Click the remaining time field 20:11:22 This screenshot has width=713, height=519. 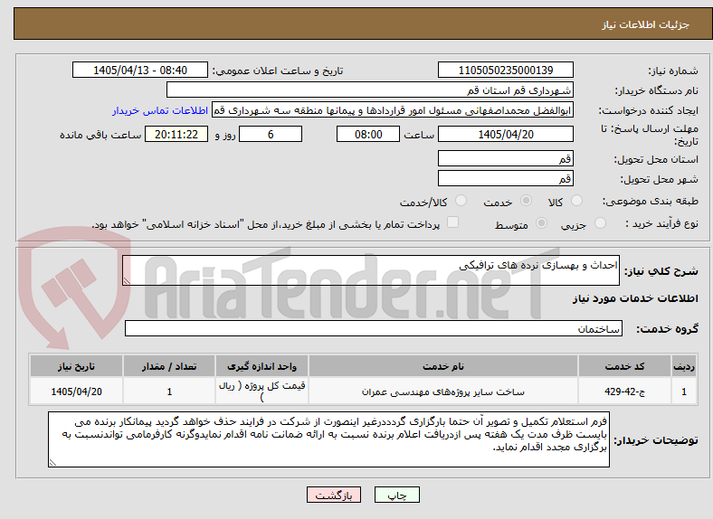pos(176,134)
